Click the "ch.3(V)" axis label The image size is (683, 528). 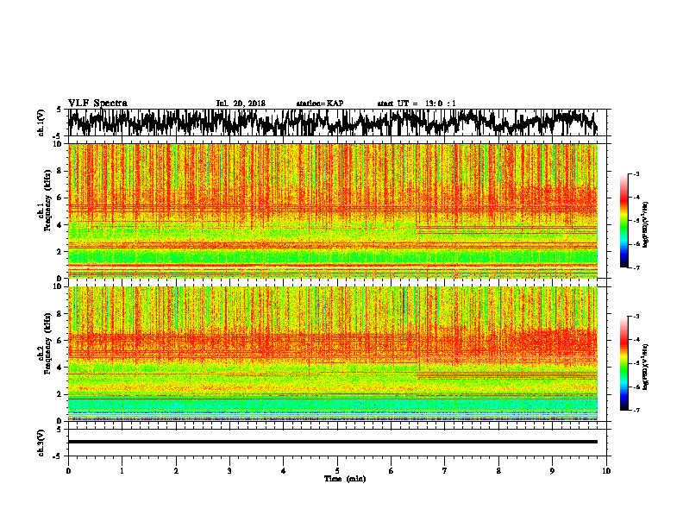42,443
